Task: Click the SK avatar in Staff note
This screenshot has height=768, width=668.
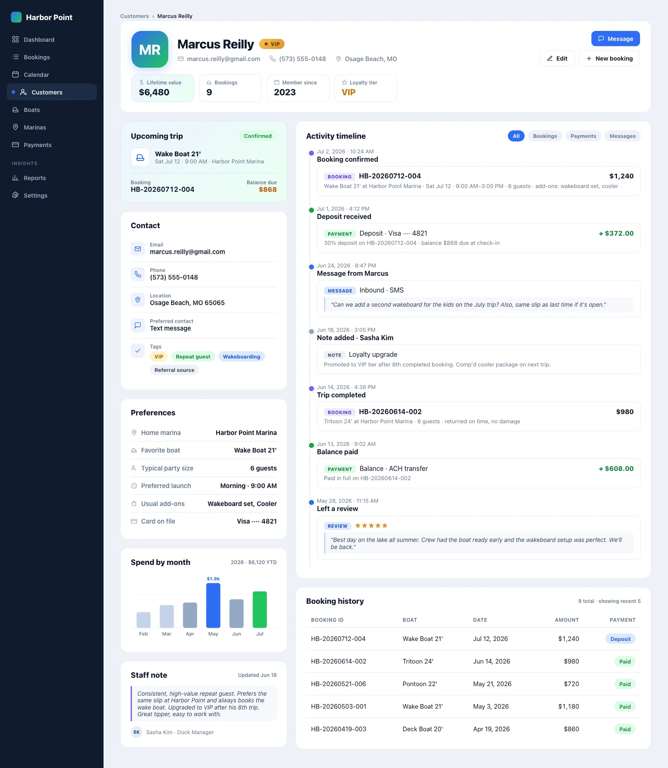Action: [137, 732]
